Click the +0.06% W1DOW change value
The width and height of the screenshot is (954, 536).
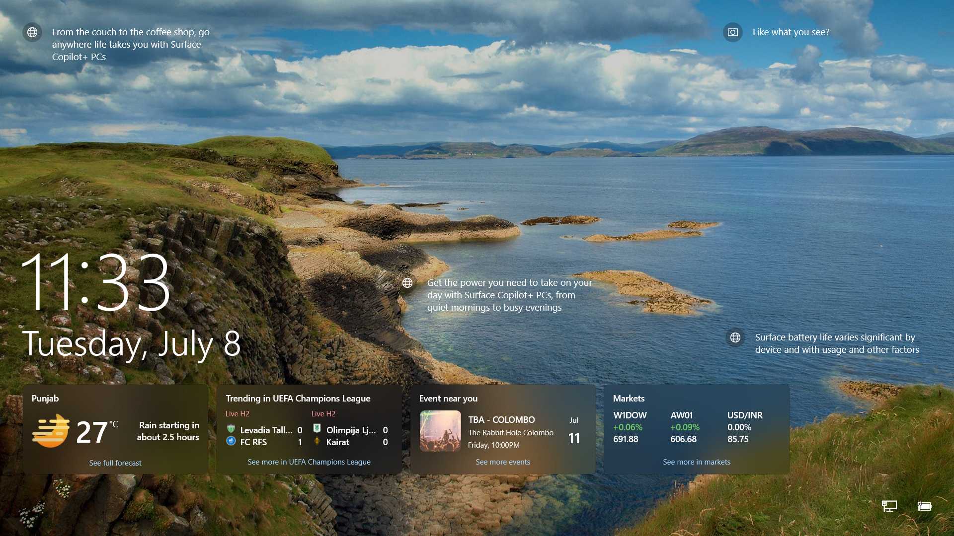[628, 427]
